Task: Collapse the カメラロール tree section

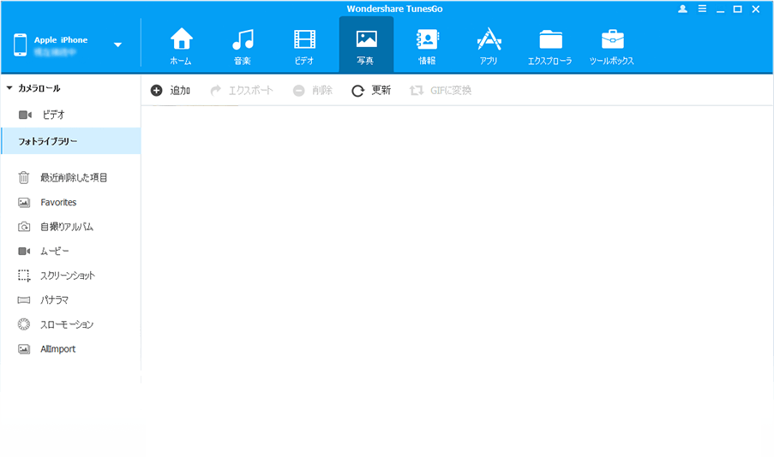Action: (9, 88)
